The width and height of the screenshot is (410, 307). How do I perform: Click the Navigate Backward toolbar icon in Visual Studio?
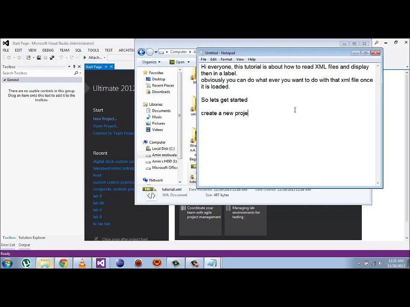tap(9, 58)
